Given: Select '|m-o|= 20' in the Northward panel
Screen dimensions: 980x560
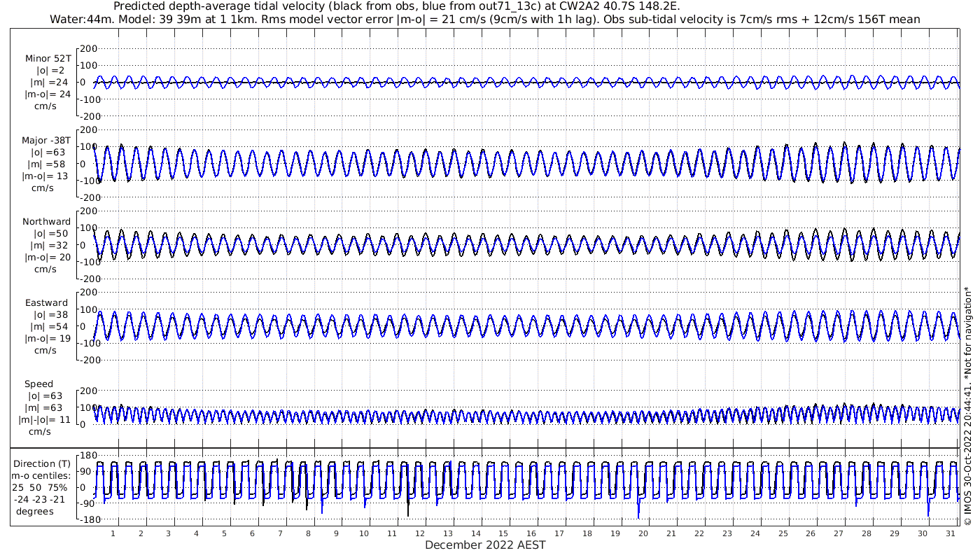Looking at the screenshot, I should [x=46, y=258].
